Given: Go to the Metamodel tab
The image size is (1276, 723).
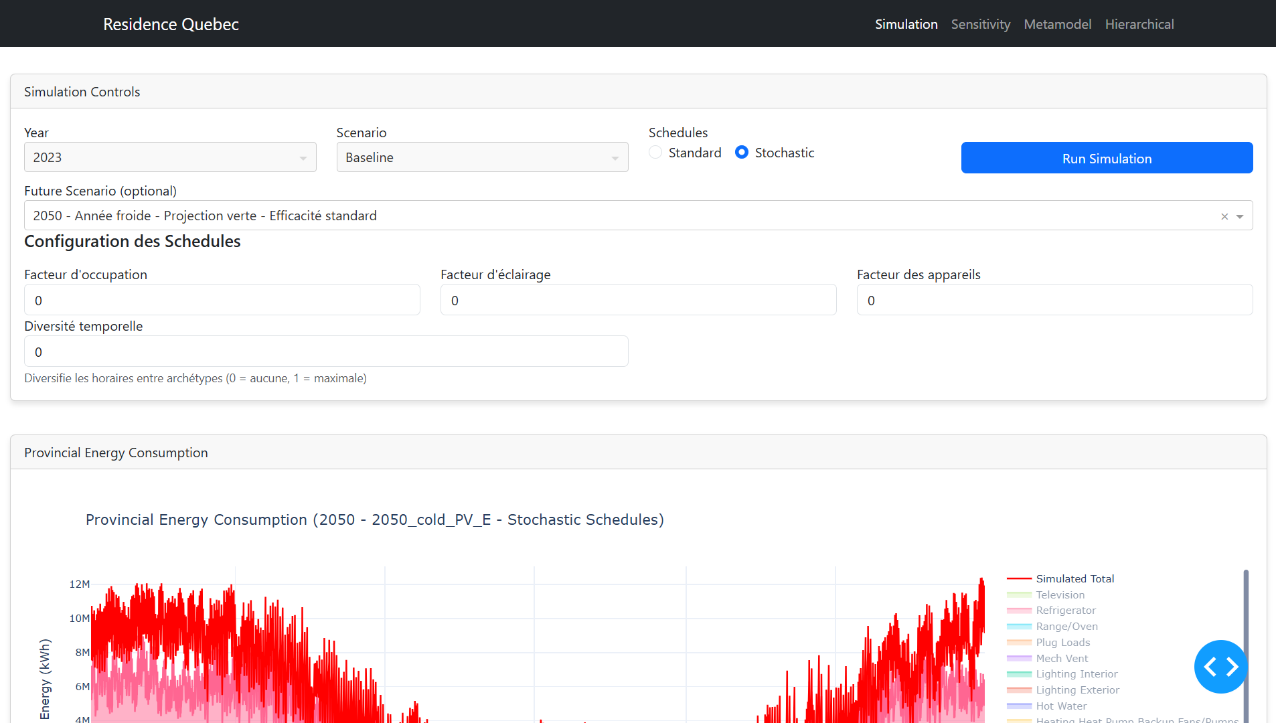Looking at the screenshot, I should click(1057, 24).
